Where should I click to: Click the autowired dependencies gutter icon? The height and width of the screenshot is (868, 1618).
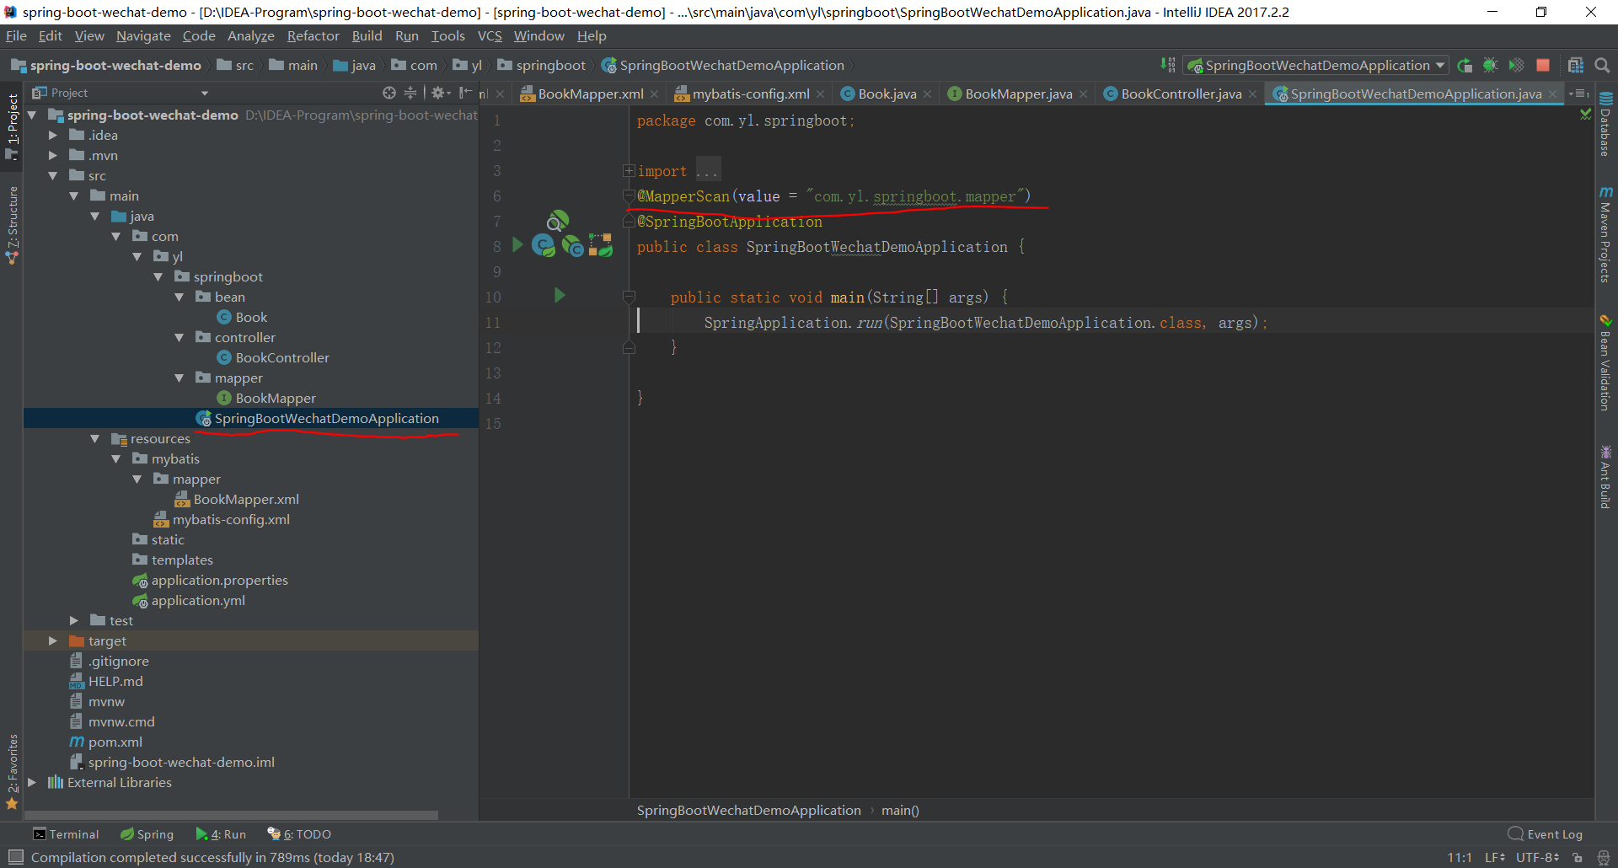pos(601,246)
